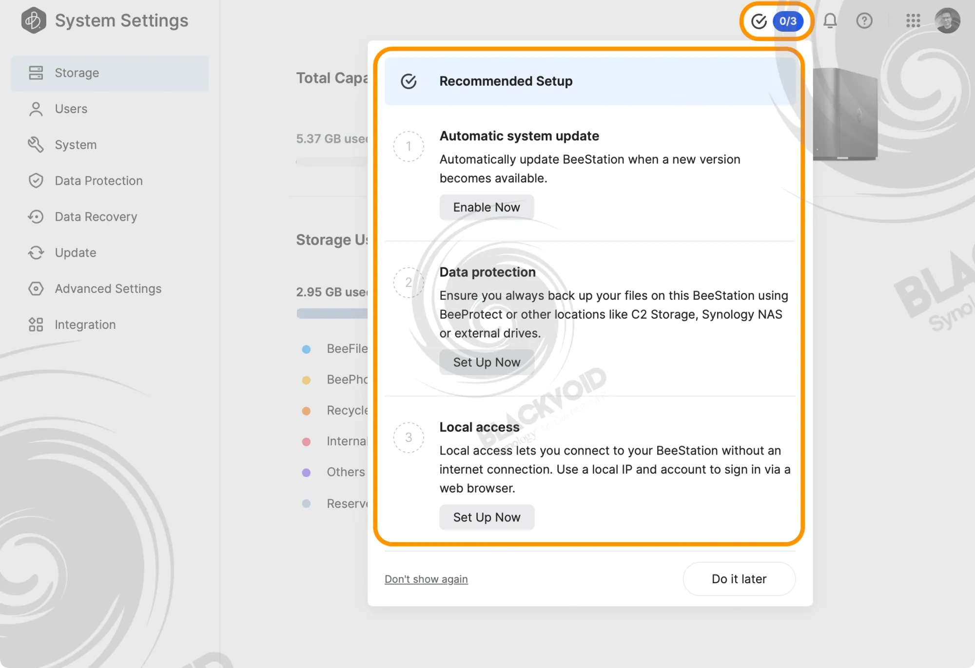Click Enable Now for automatic system update

pyautogui.click(x=487, y=207)
